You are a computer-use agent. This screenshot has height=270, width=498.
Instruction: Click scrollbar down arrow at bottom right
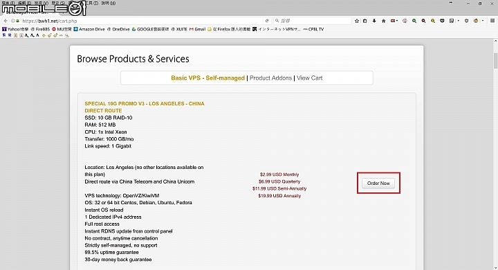click(x=495, y=267)
